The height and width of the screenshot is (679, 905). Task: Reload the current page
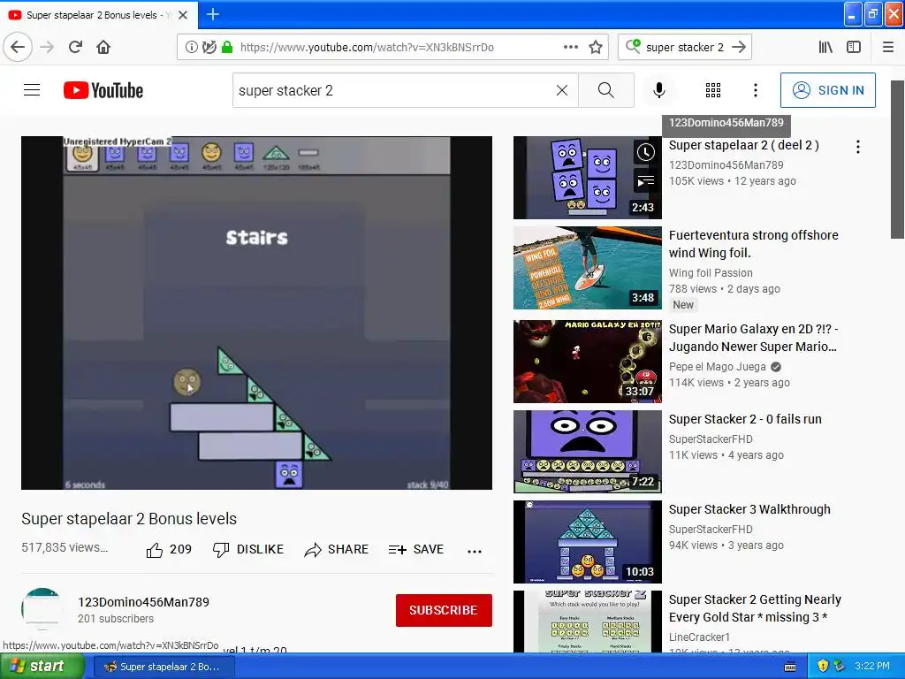tap(76, 47)
